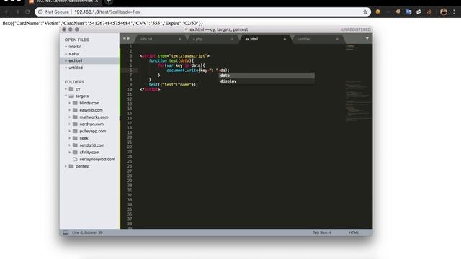
Task: Open the white cloud extension icon
Action: point(419,12)
